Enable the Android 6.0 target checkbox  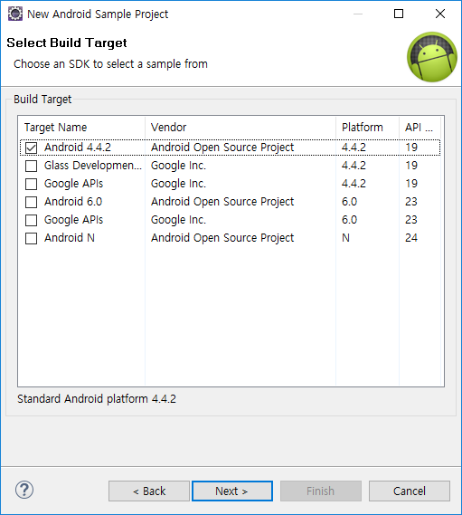pos(31,202)
